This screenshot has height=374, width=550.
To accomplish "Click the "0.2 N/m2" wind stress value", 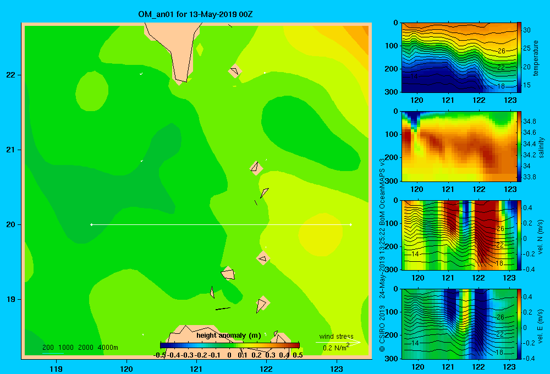I will (x=336, y=348).
